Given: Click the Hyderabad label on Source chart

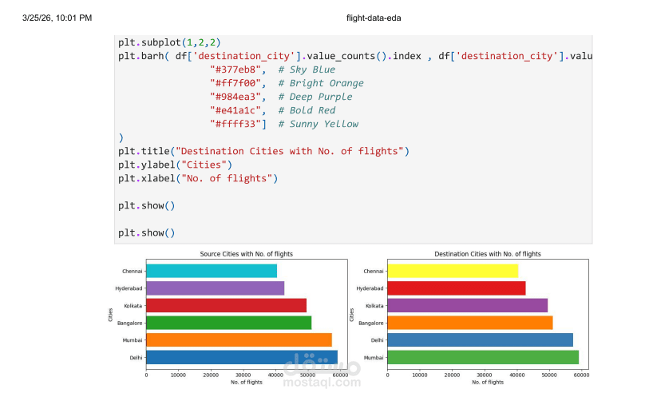Looking at the screenshot, I should 129,288.
